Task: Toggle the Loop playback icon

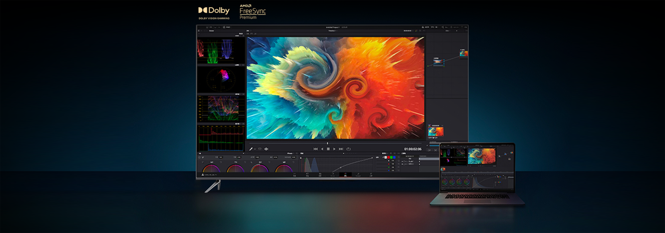Action: 348,149
